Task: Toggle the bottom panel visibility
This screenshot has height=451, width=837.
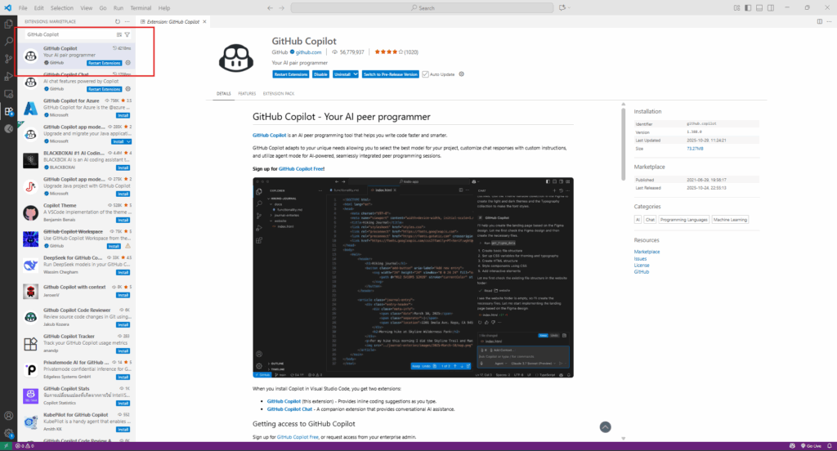Action: 759,8
